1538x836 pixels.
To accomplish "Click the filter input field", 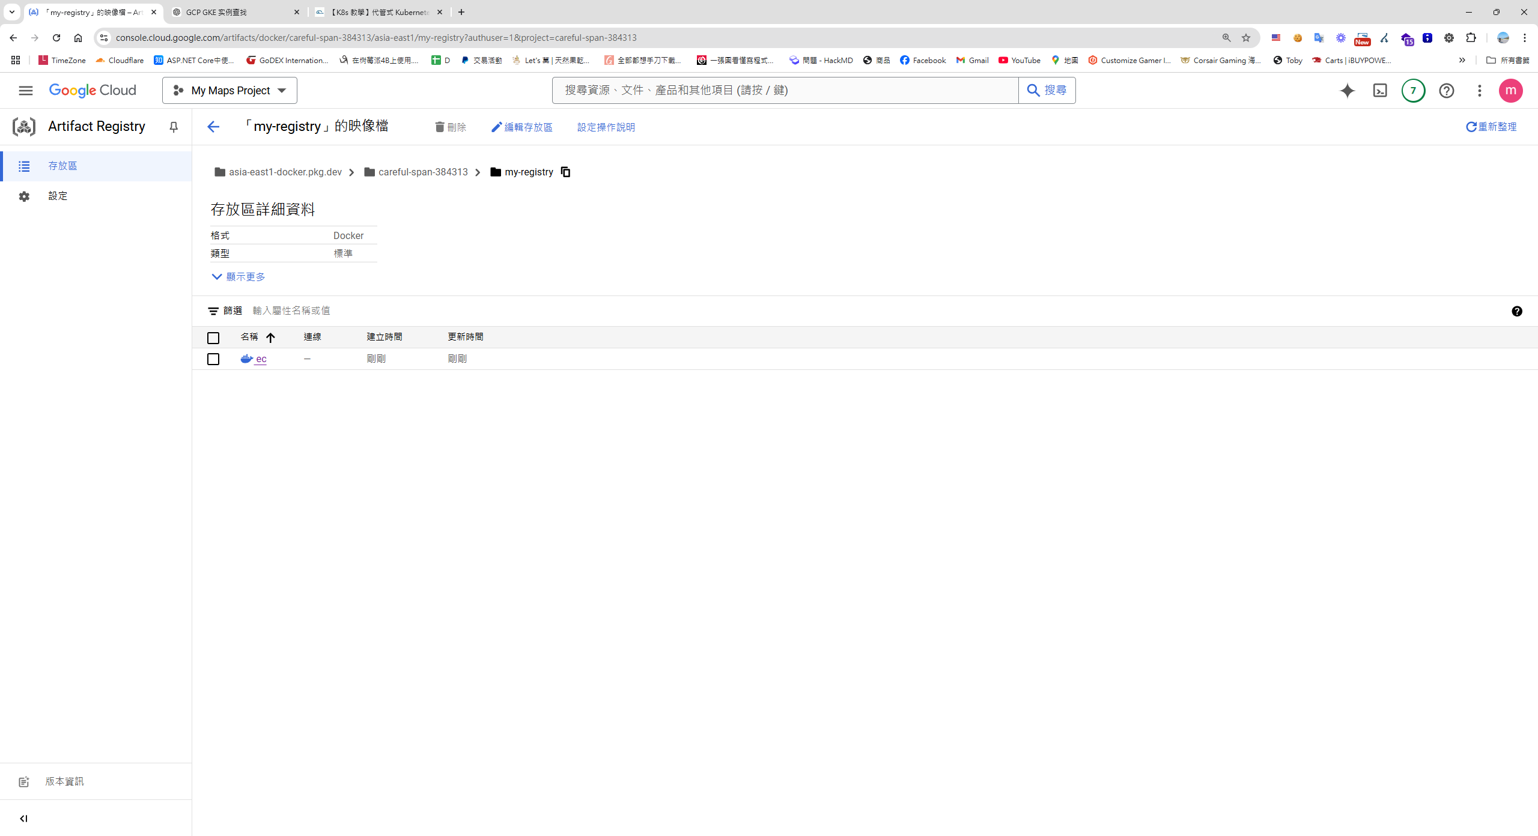I will [x=293, y=310].
